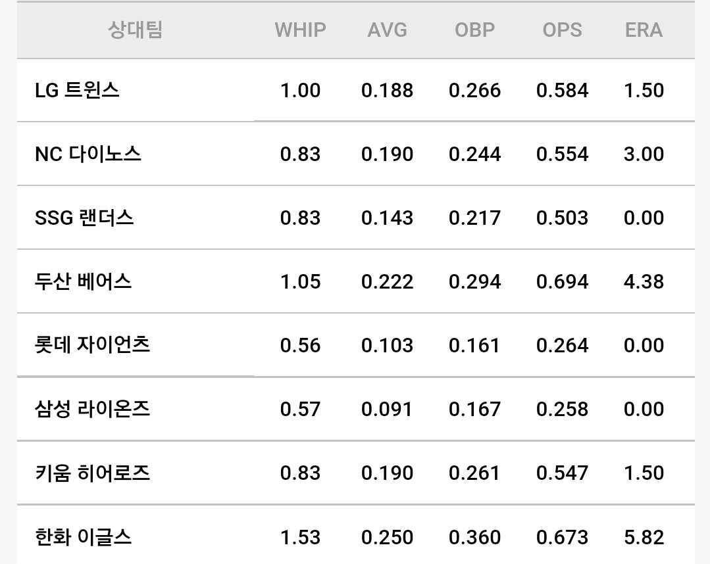The height and width of the screenshot is (564, 710).
Task: Select the 0.56 WHIP value for 롯데
Action: pos(300,346)
